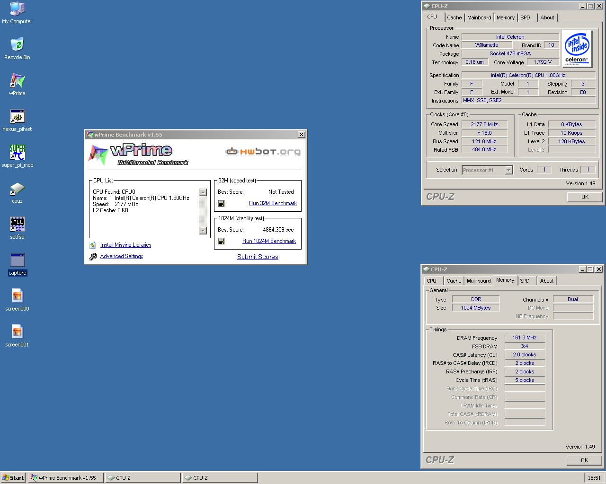Viewport: 606px width, 484px height.
Task: Switch to the Mainboard tab in the top CPU-Z window
Action: tap(479, 17)
